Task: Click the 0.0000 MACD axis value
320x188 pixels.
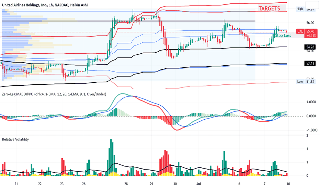Action: coord(311,116)
